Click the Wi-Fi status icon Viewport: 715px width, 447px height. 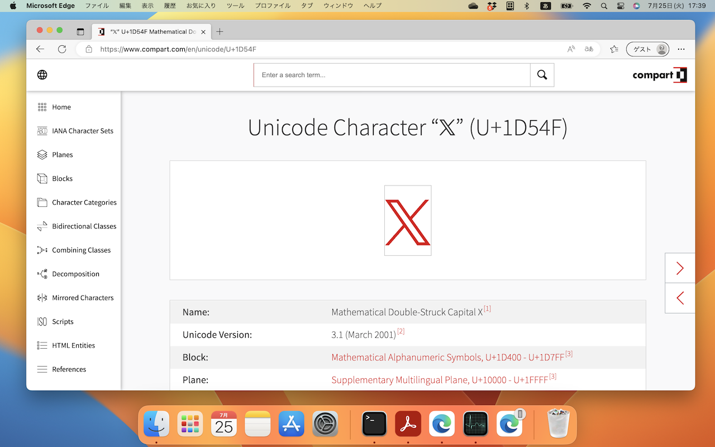(587, 6)
